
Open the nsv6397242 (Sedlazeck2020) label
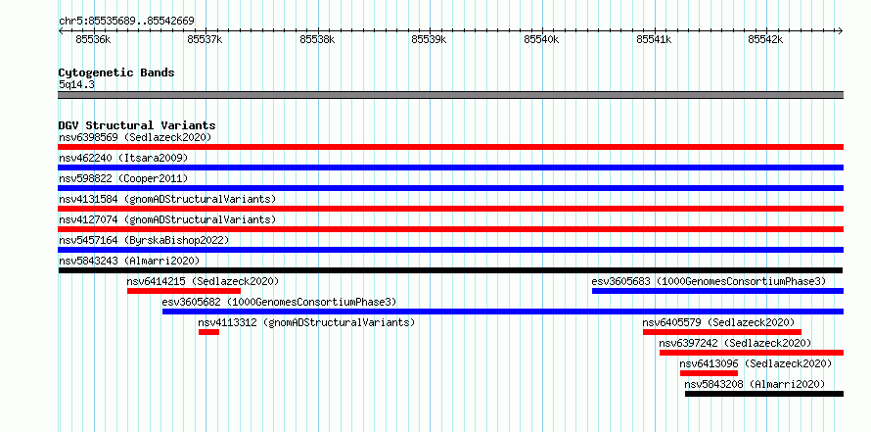735,343
